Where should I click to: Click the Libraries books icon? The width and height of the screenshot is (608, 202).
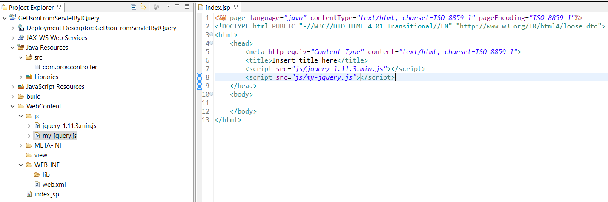(x=29, y=77)
